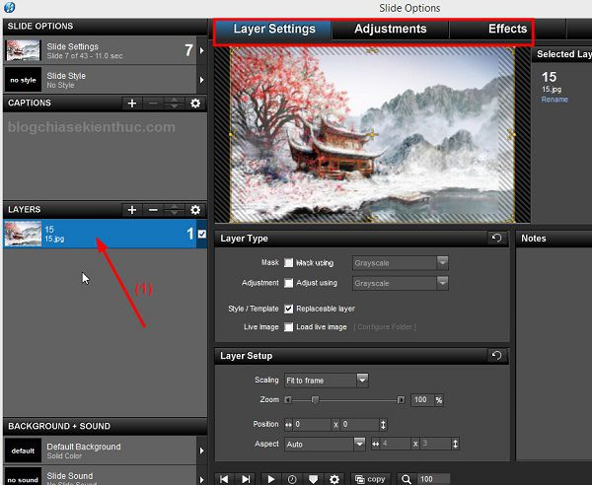
Task: Add a new layer with plus icon
Action: point(132,210)
